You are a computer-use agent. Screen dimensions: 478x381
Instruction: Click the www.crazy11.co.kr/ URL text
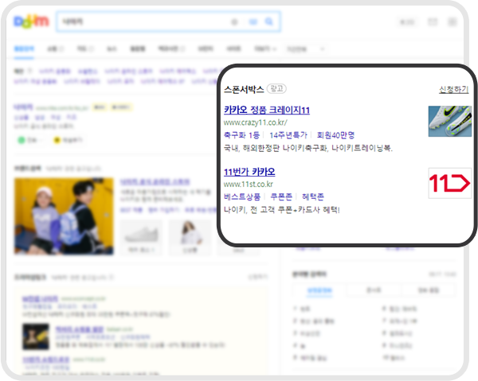pos(256,122)
